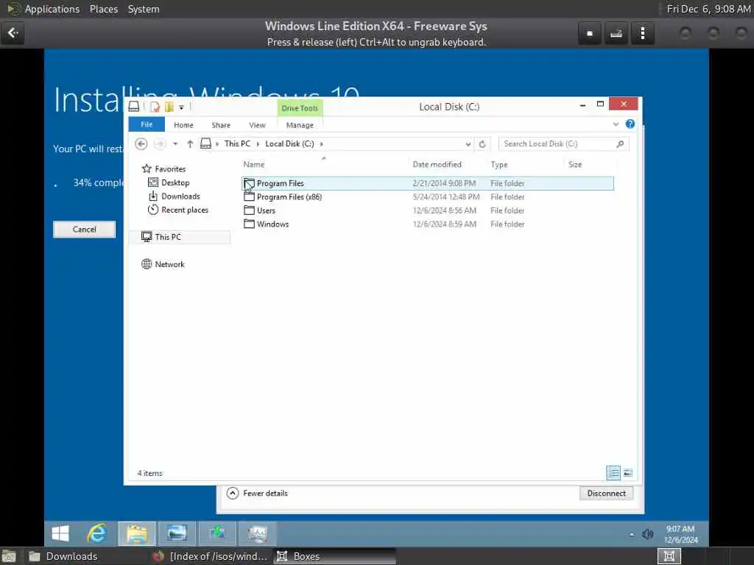Open the host System menu

144,9
